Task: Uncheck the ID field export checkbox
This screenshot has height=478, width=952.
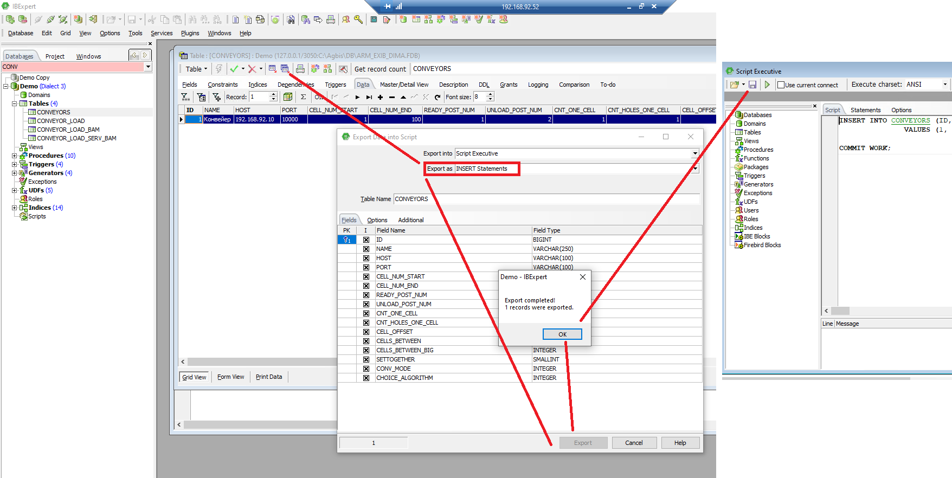Action: point(366,240)
